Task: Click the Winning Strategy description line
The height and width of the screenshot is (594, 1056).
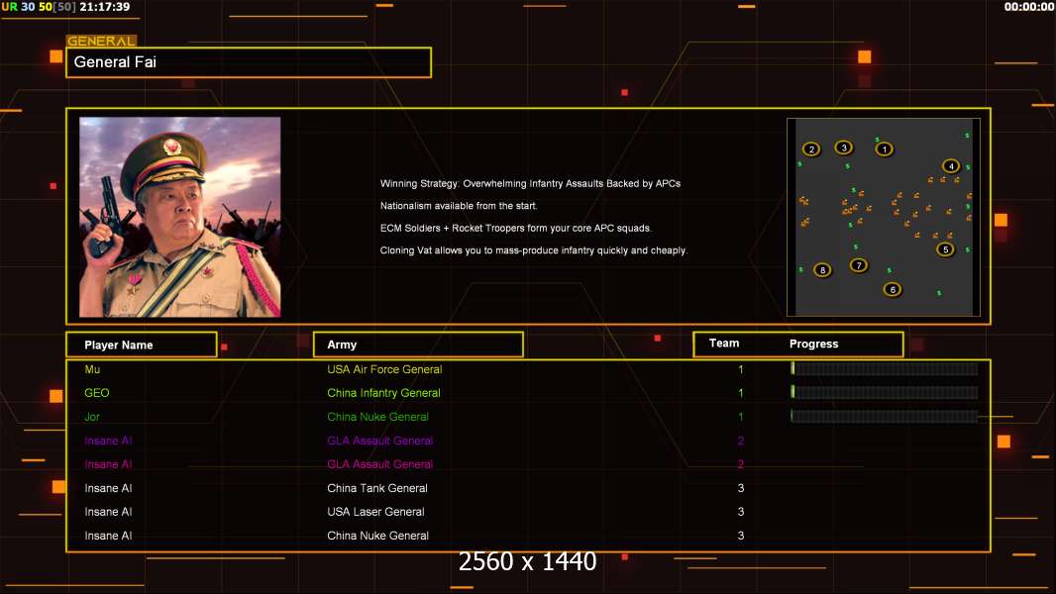Action: [x=530, y=184]
